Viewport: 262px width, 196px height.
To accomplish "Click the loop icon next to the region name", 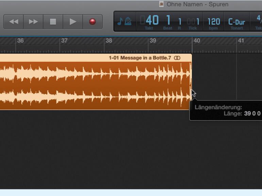I will (x=177, y=58).
